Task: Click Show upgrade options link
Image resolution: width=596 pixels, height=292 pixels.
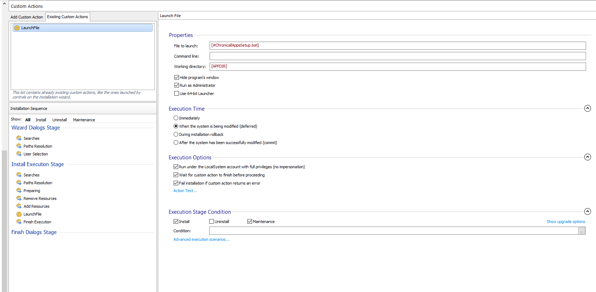Action: click(566, 222)
